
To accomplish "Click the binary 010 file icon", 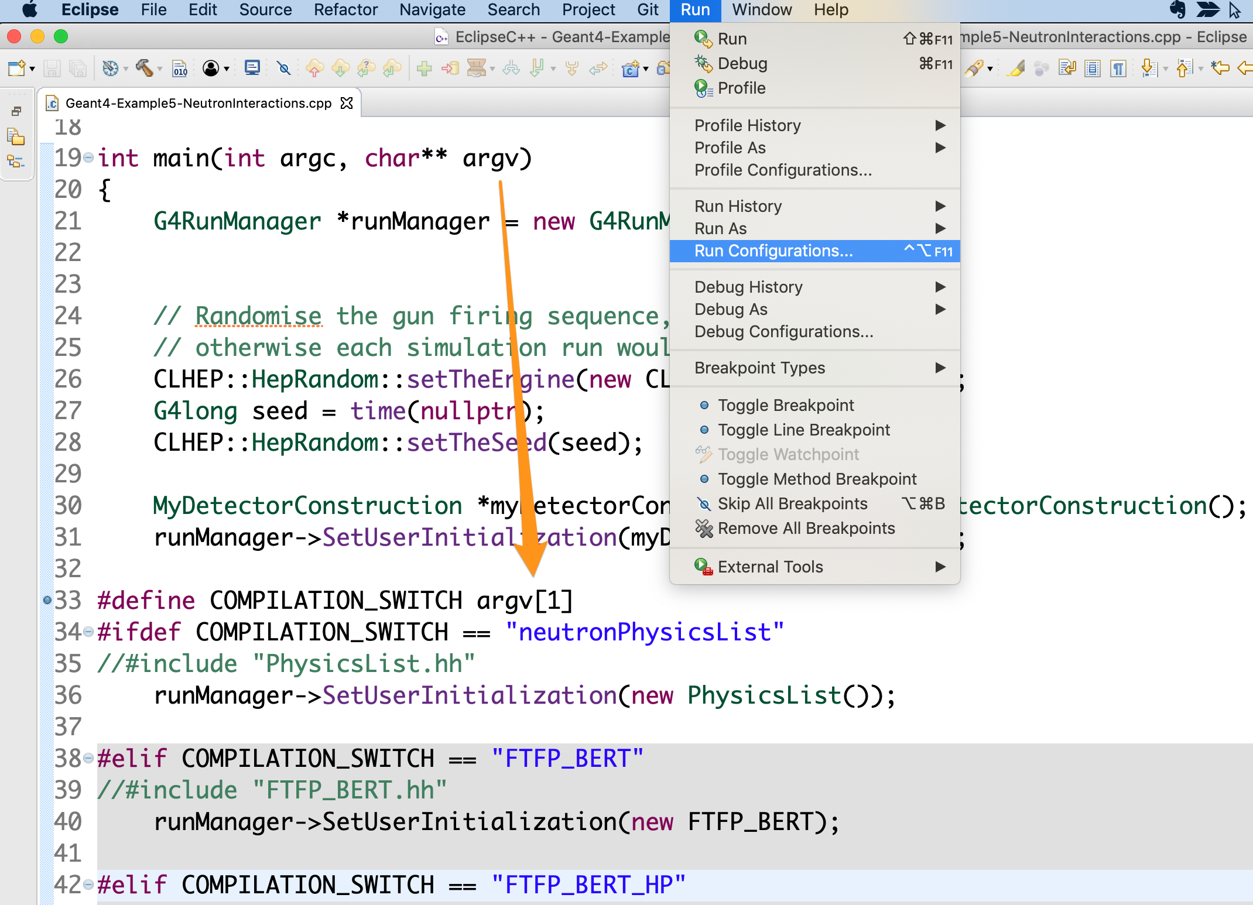I will (x=180, y=68).
